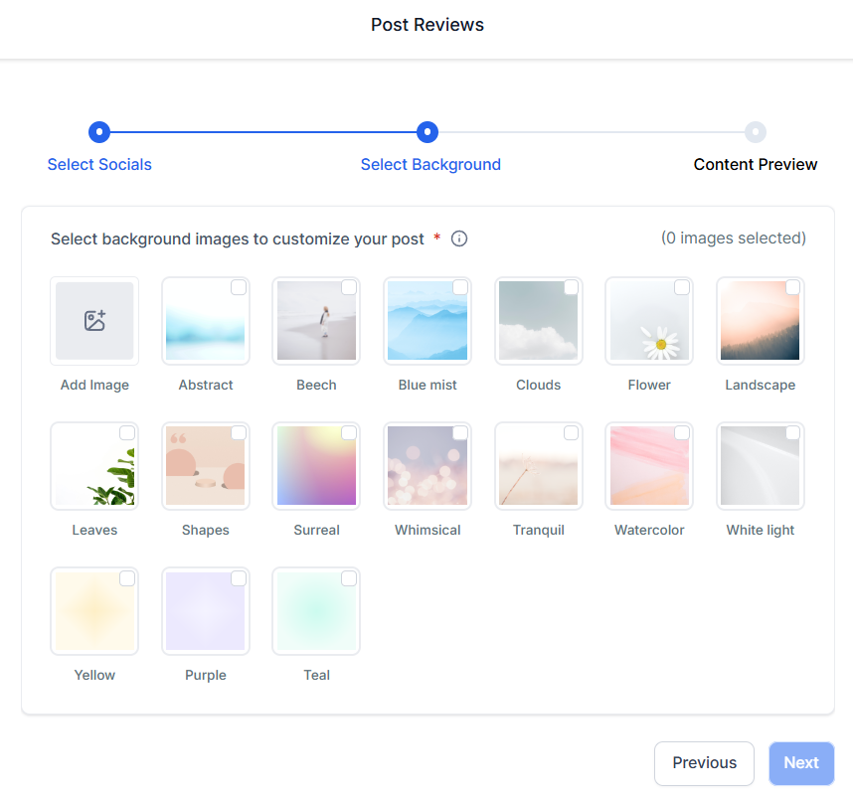Open the Content Preview step

(x=756, y=165)
